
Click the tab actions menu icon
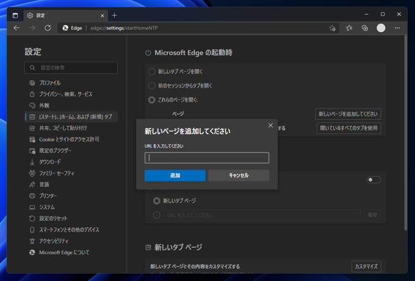click(15, 16)
